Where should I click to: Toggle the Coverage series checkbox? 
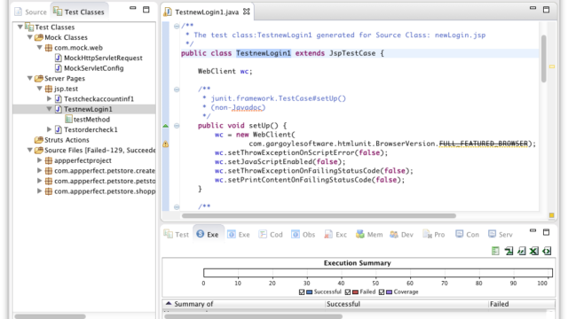click(382, 292)
